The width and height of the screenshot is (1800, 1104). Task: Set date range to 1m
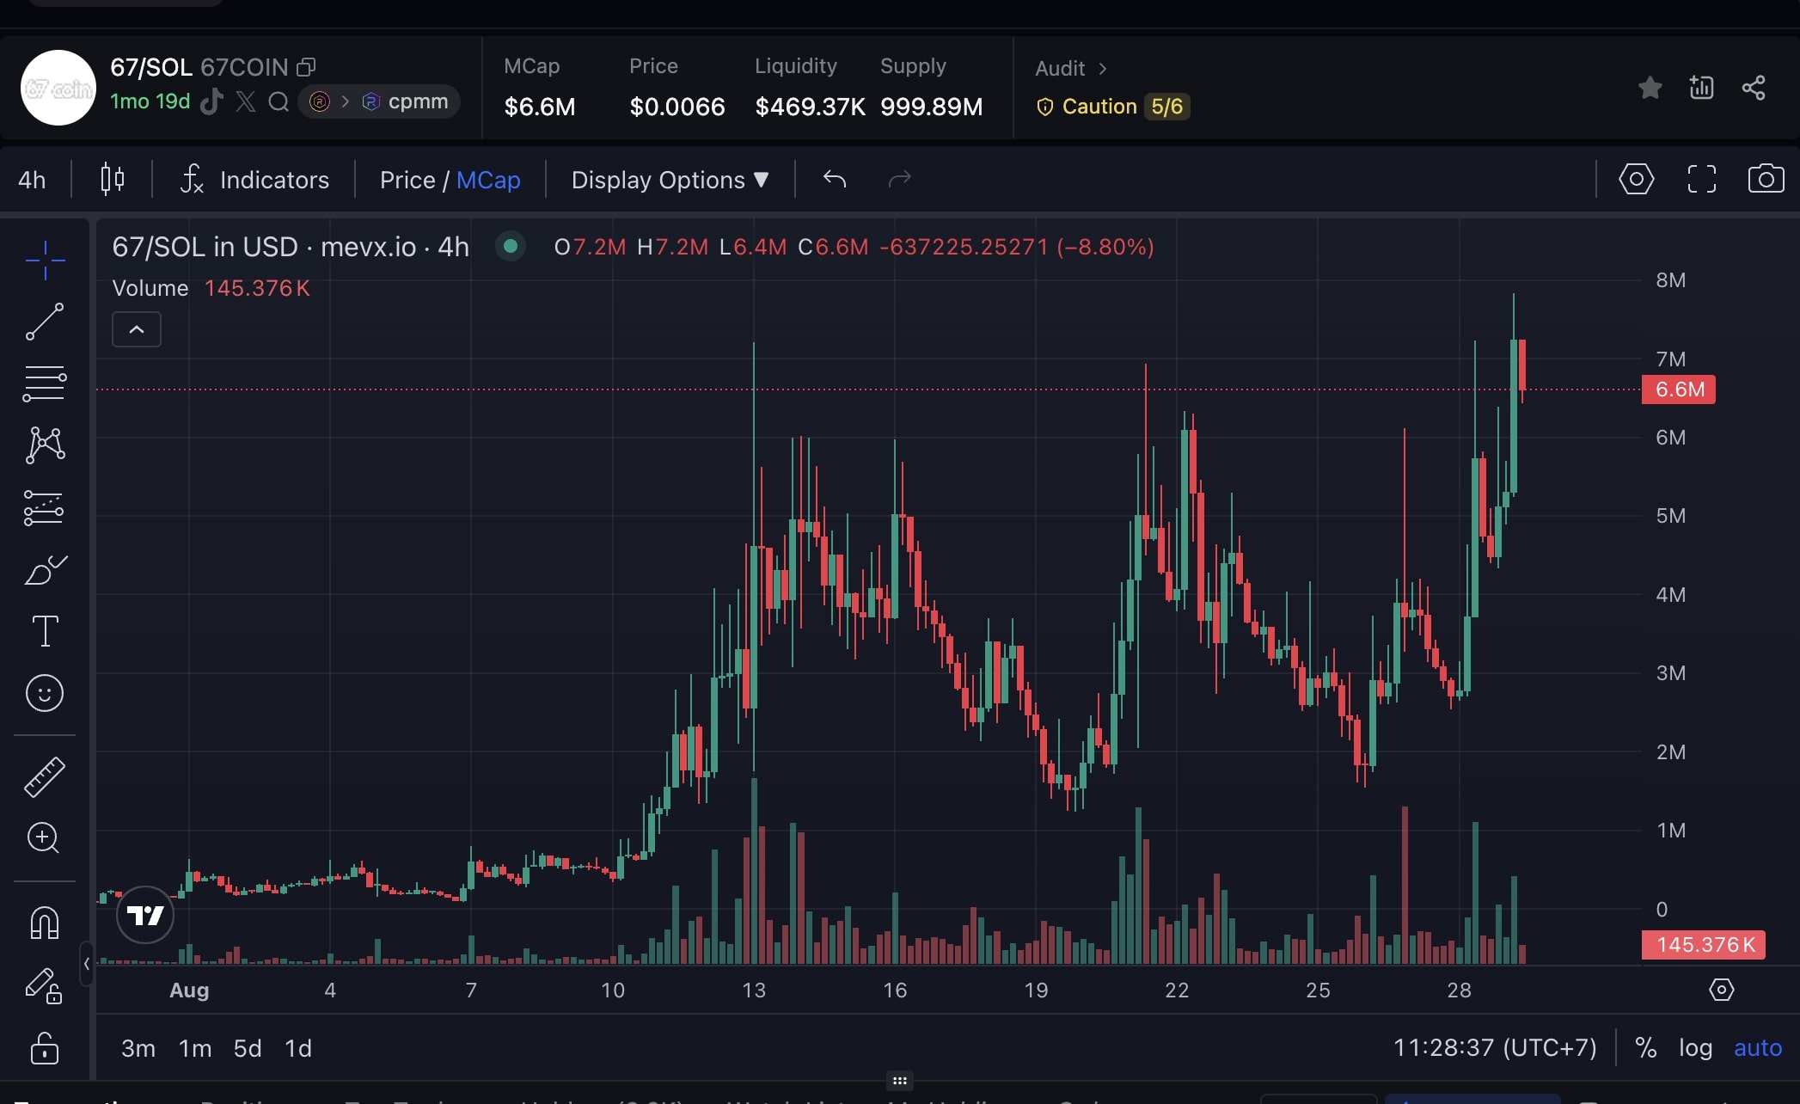click(195, 1048)
